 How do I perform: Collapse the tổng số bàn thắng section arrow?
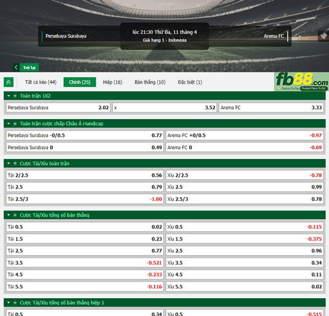(x=9, y=215)
